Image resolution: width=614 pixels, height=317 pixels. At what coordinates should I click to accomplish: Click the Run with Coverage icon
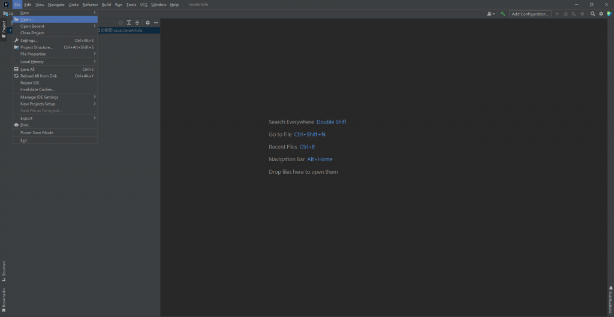tap(574, 14)
